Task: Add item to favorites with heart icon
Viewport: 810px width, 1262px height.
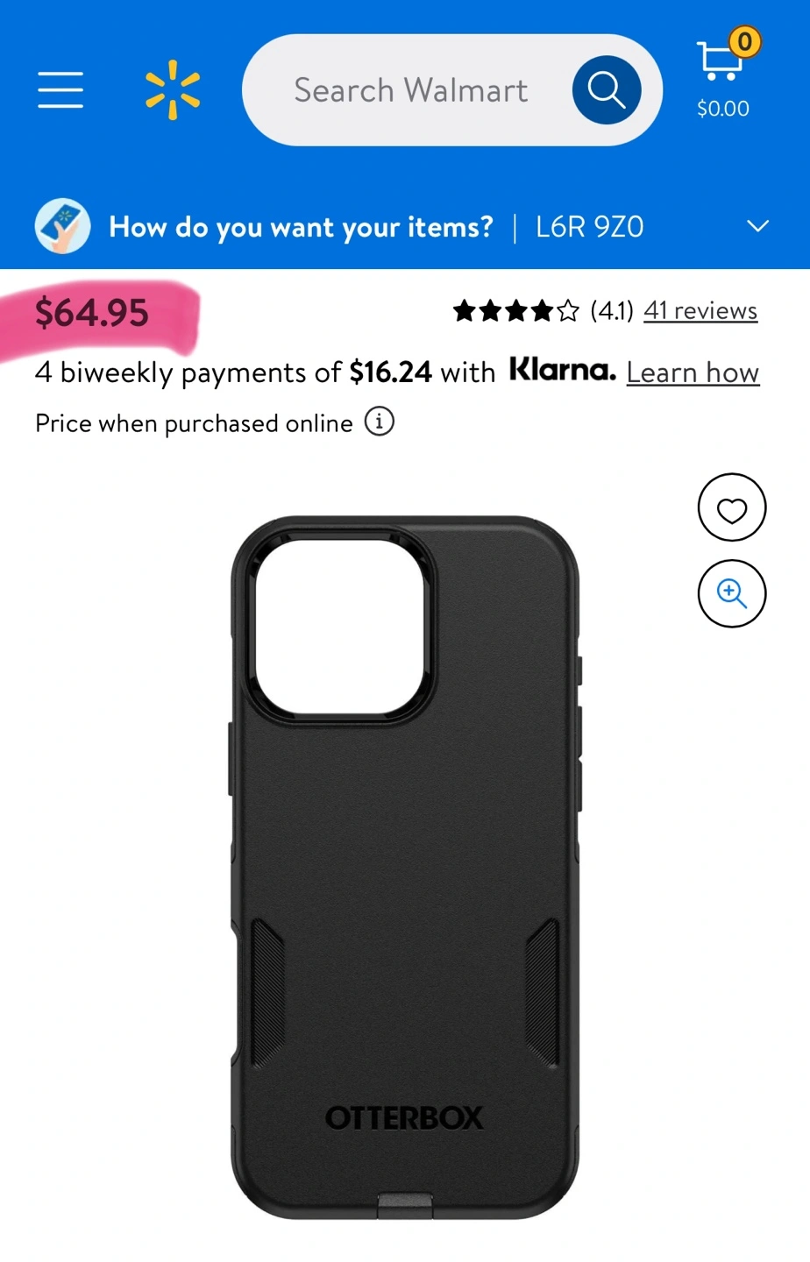Action: click(732, 507)
